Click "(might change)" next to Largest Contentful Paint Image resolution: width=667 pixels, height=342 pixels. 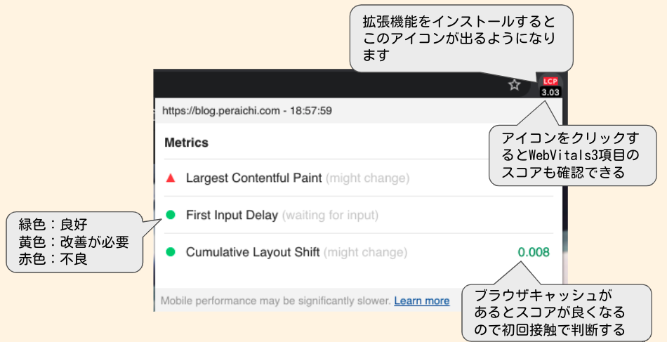coord(366,178)
